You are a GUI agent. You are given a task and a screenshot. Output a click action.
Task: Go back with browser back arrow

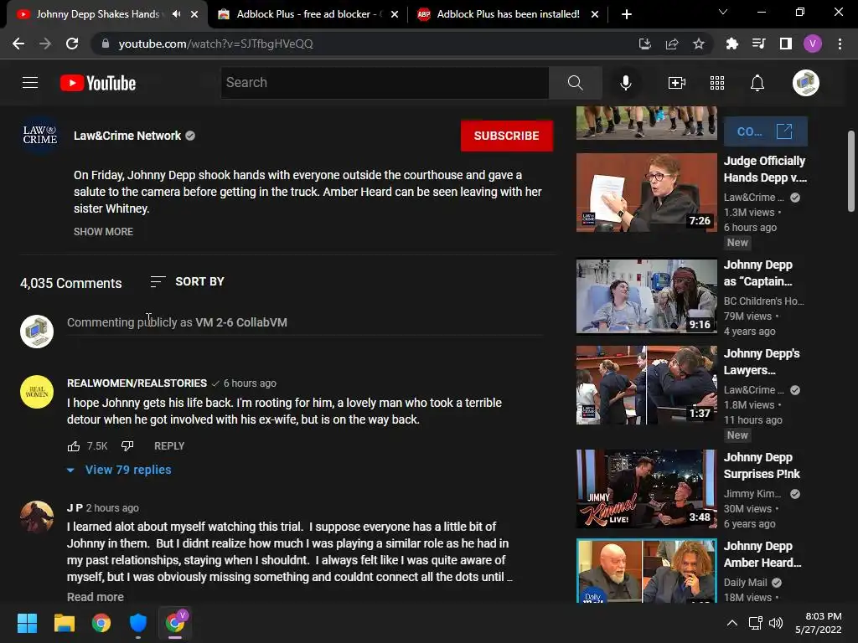coord(18,44)
